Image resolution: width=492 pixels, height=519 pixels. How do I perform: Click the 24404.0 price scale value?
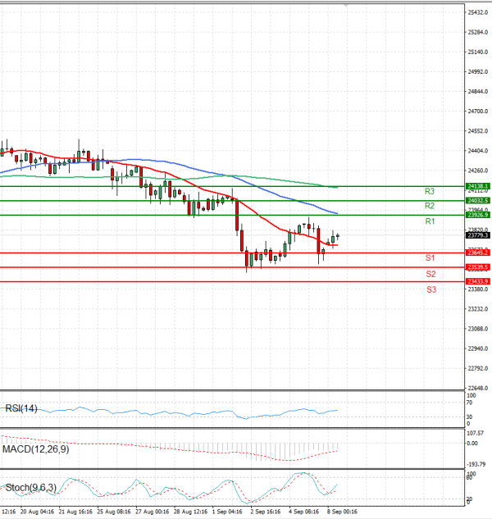[478, 151]
